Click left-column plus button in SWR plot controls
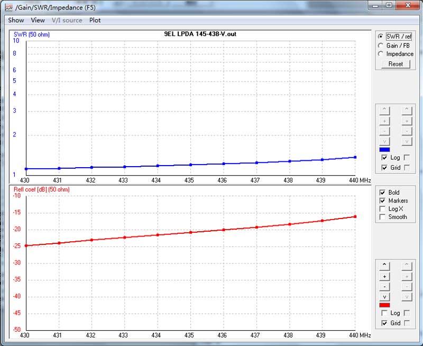This screenshot has width=423, height=346. 384,121
